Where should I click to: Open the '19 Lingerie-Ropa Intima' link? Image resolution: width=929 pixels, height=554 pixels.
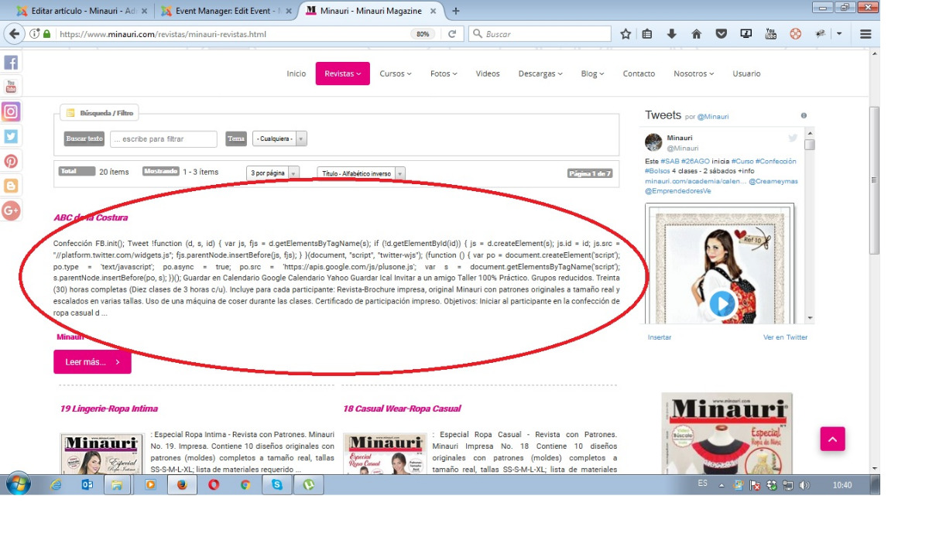click(x=109, y=409)
